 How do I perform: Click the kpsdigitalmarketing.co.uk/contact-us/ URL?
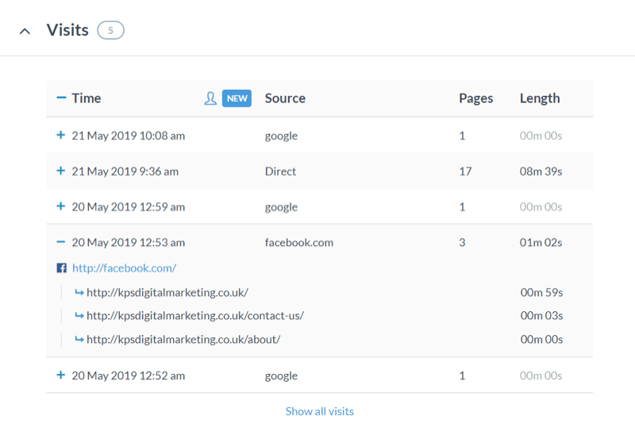195,316
